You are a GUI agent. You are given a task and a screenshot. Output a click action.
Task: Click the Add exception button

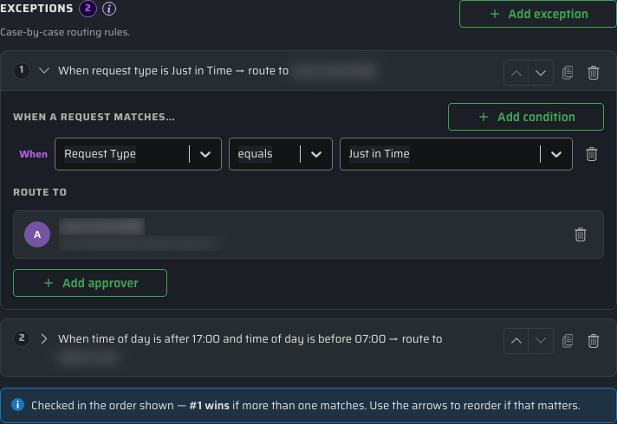[x=538, y=14]
